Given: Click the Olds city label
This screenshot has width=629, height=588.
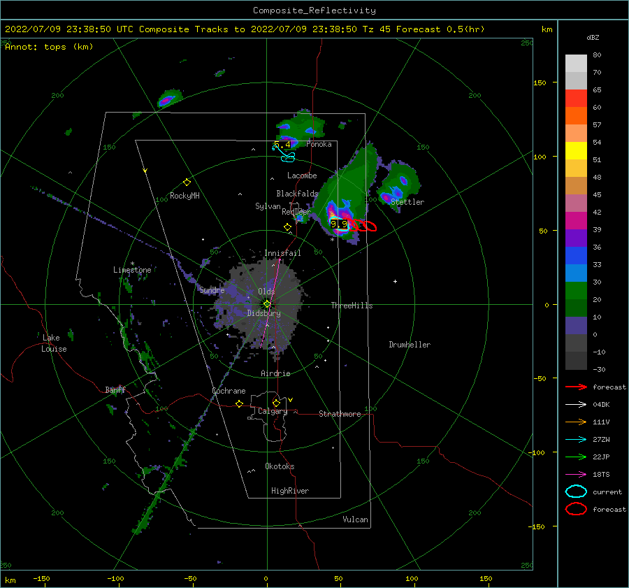Looking at the screenshot, I should pyautogui.click(x=266, y=292).
